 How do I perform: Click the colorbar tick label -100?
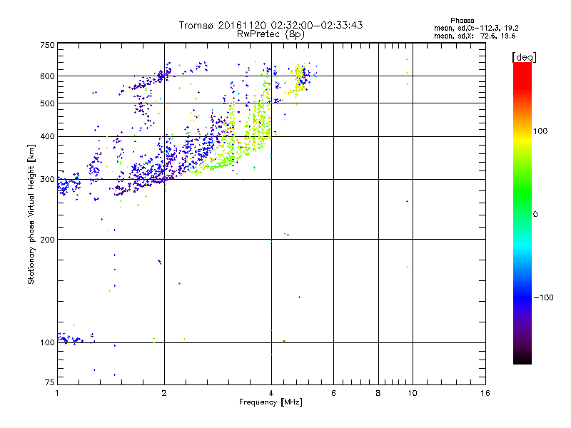pyautogui.click(x=543, y=297)
